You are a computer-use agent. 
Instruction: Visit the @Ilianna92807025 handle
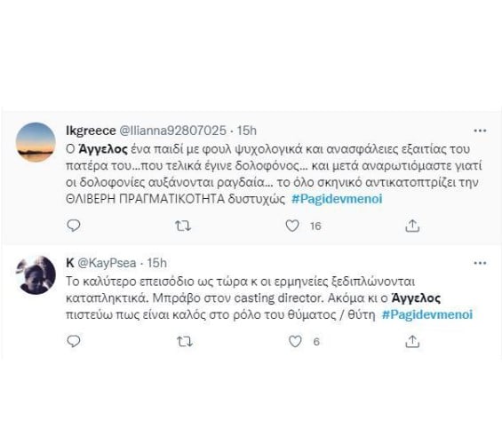[173, 131]
